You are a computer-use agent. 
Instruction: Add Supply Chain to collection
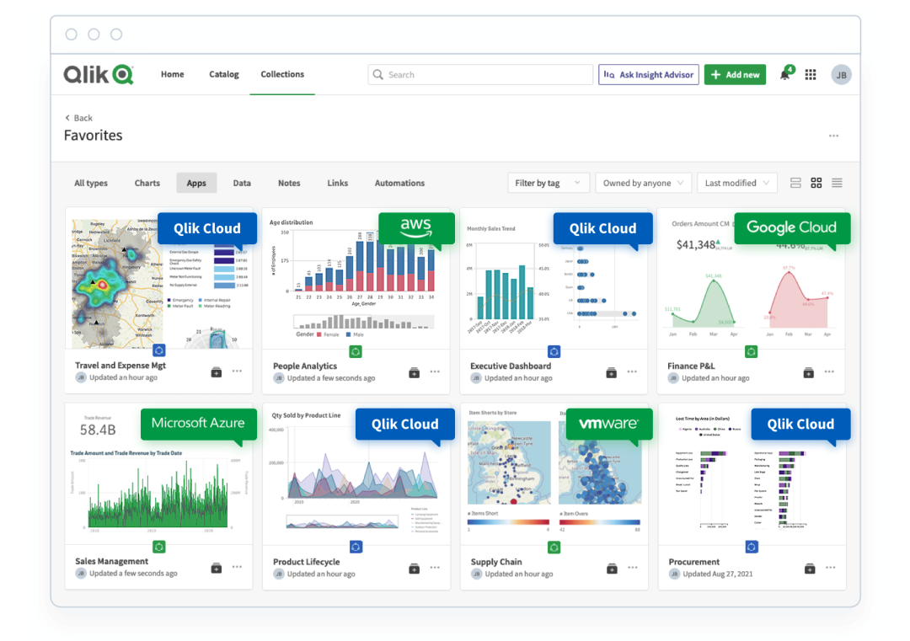click(612, 569)
